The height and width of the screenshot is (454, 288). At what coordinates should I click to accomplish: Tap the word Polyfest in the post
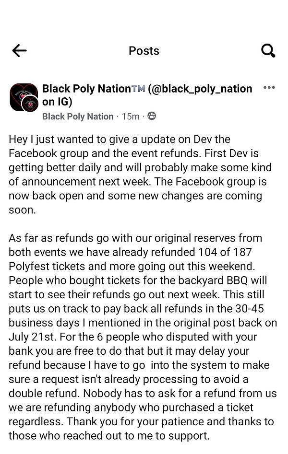(x=29, y=267)
